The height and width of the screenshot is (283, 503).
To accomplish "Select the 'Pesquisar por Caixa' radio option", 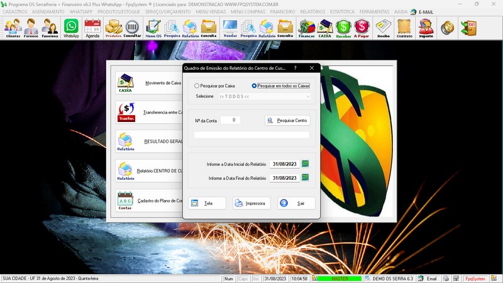I will click(197, 86).
